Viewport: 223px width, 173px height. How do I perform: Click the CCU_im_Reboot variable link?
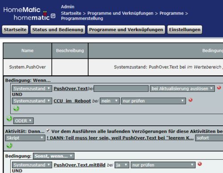(x=72, y=101)
